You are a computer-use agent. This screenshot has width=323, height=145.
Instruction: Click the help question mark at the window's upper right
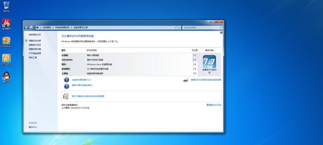click(221, 33)
